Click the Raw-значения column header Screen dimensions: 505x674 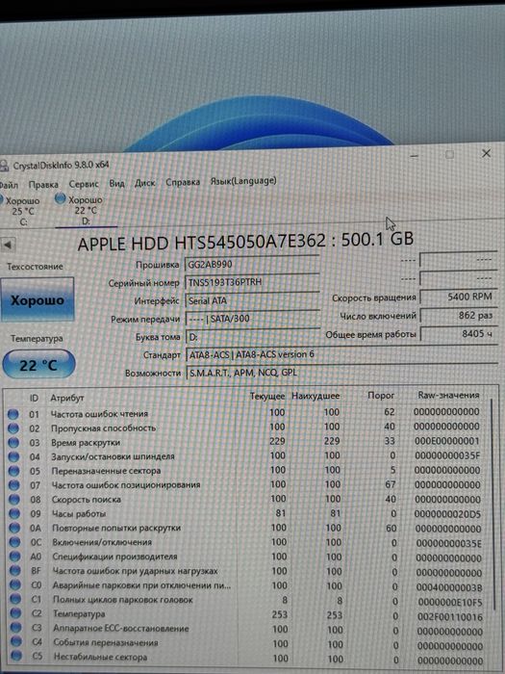(x=448, y=395)
